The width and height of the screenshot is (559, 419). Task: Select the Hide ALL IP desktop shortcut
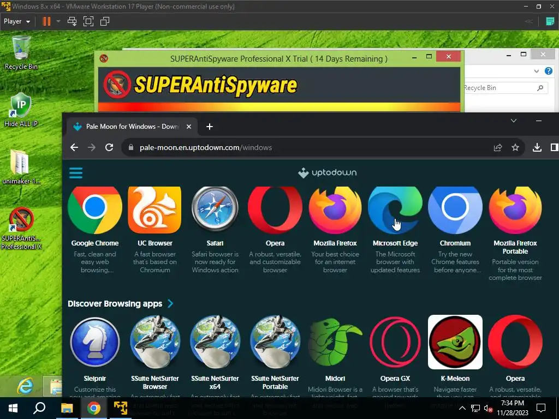(21, 110)
